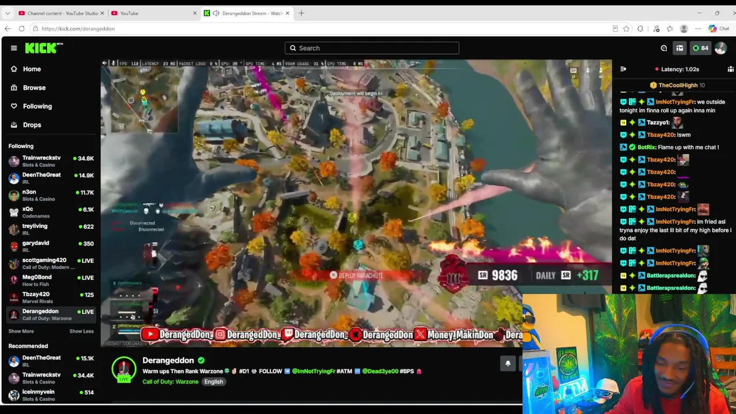Open Tbzay420 channel in sidebar
The image size is (736, 414).
coord(51,297)
